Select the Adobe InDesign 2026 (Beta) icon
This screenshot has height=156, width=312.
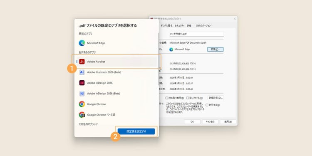tap(82, 94)
